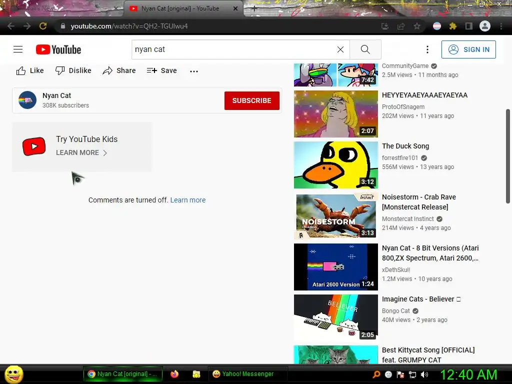Click the address bar lock icon
This screenshot has width=512, height=384.
pos(62,26)
